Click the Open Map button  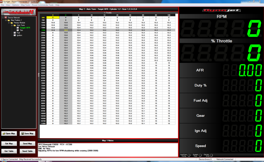pos(9,134)
